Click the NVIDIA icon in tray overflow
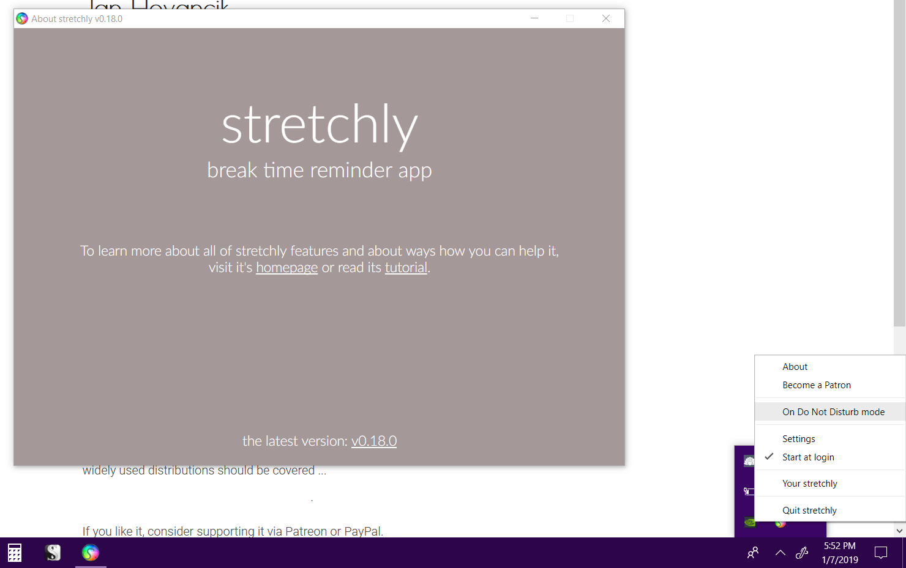Screen dimensions: 906x568 [x=749, y=522]
